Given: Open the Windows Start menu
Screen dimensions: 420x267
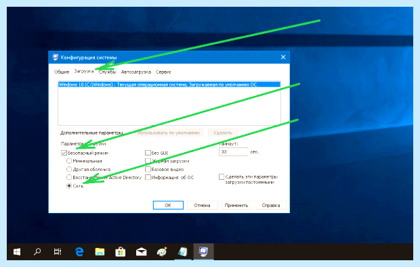Looking at the screenshot, I should 17,251.
